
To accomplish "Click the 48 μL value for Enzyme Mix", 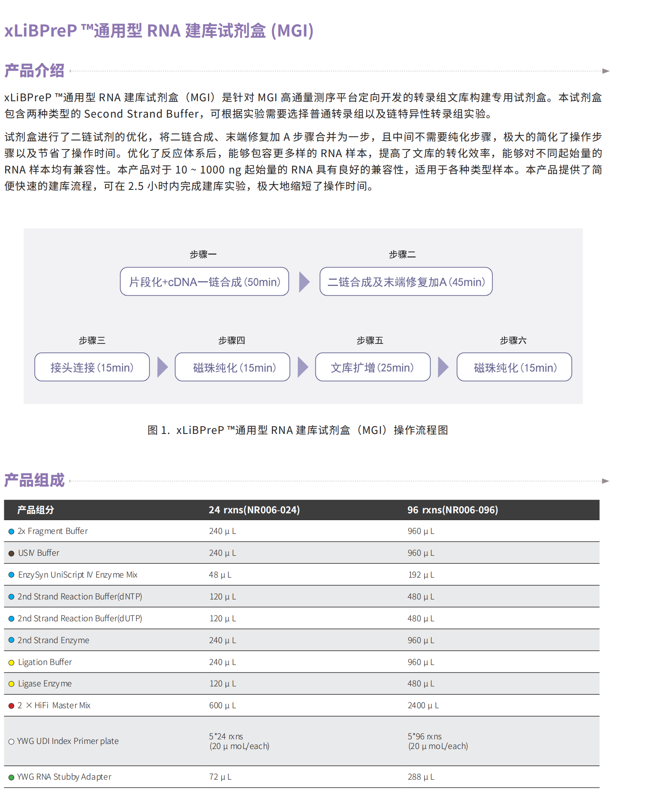I will [x=220, y=575].
